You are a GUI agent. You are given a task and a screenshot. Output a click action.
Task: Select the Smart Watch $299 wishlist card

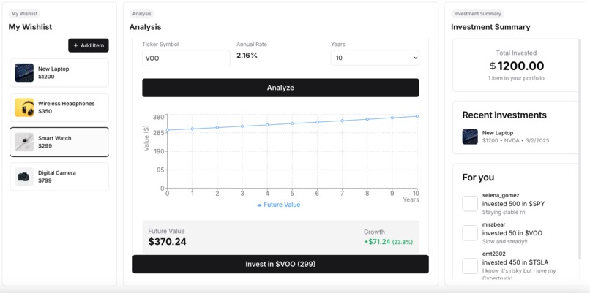click(59, 142)
